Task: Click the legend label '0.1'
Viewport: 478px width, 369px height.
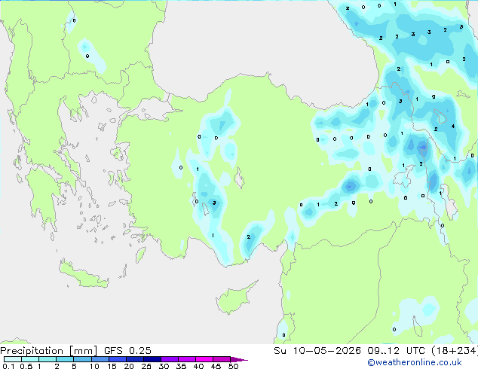Action: (8, 366)
